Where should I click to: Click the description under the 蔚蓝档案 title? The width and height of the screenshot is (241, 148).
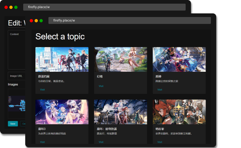pyautogui.click(x=51, y=81)
